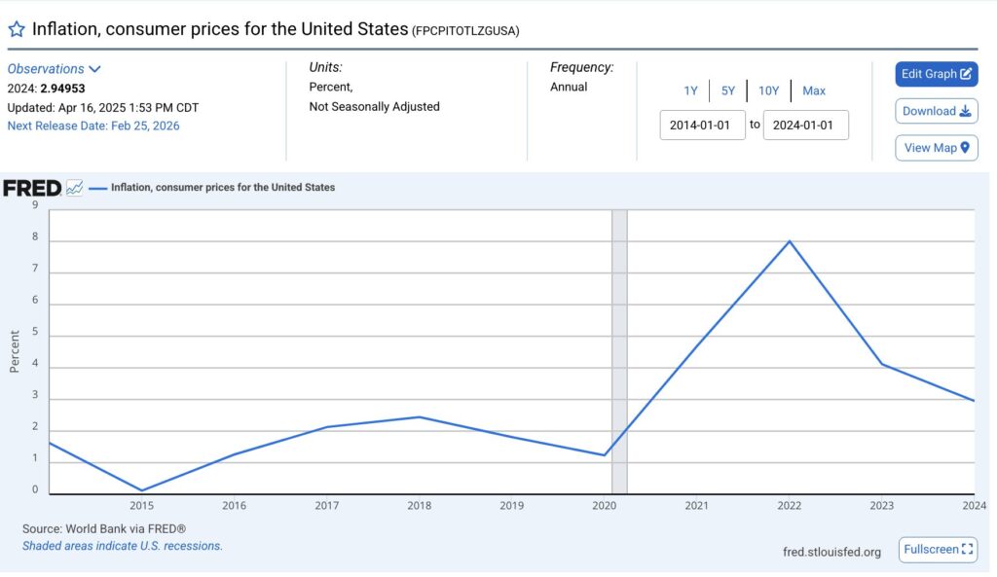Click the 2022 peak on the line
This screenshot has height=577, width=997.
789,241
